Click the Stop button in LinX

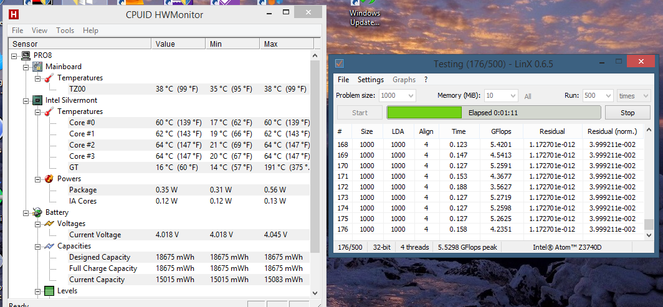pos(627,113)
